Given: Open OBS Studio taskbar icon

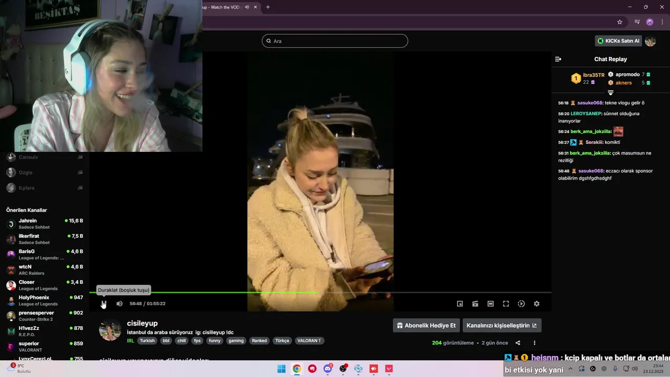Looking at the screenshot, I should (343, 369).
